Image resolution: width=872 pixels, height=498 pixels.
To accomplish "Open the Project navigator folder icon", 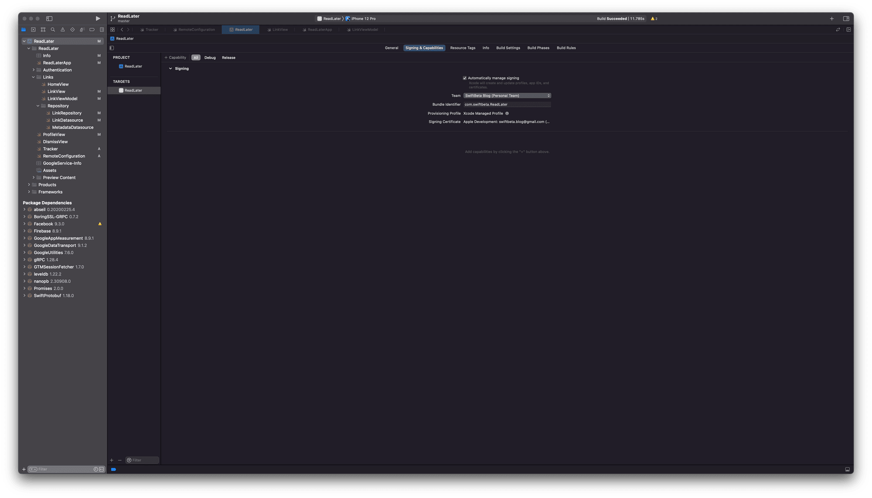I will click(24, 30).
